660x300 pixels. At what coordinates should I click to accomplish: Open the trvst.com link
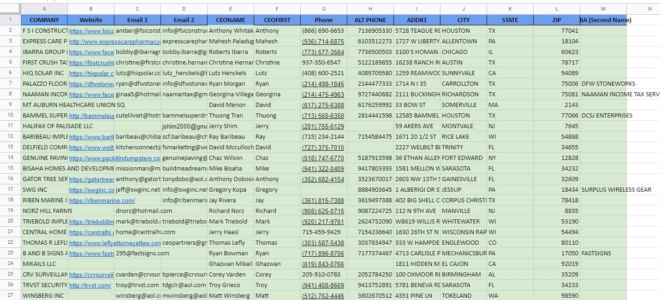click(x=90, y=285)
